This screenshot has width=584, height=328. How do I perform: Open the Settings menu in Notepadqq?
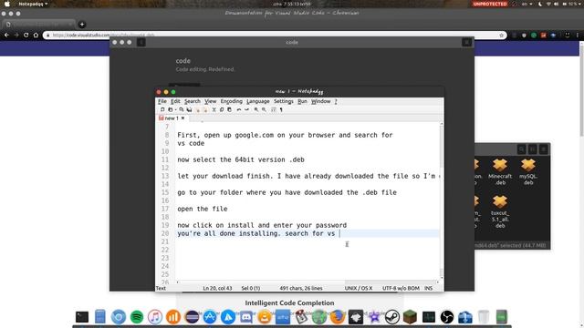(x=284, y=101)
